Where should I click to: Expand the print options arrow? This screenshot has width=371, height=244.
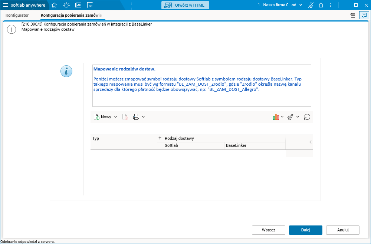143,117
